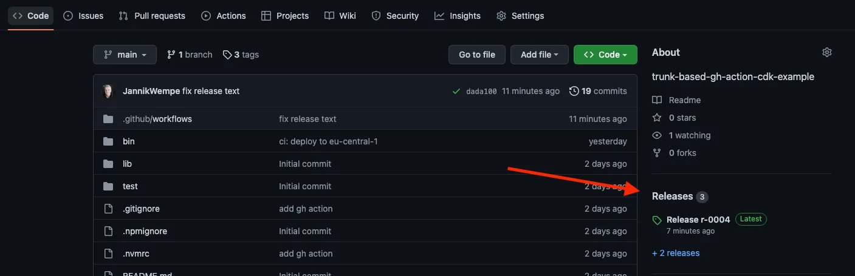Switch to the Issues tab

[83, 16]
